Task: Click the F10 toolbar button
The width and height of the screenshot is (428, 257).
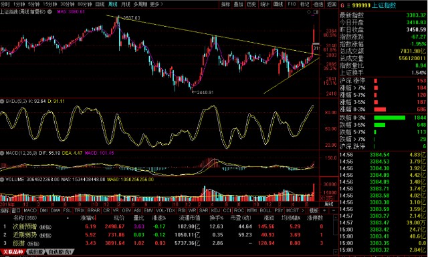Action: 292,4
